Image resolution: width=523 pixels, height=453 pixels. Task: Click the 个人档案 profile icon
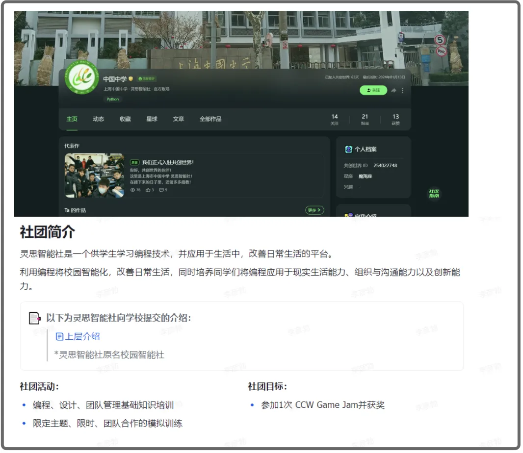click(348, 150)
